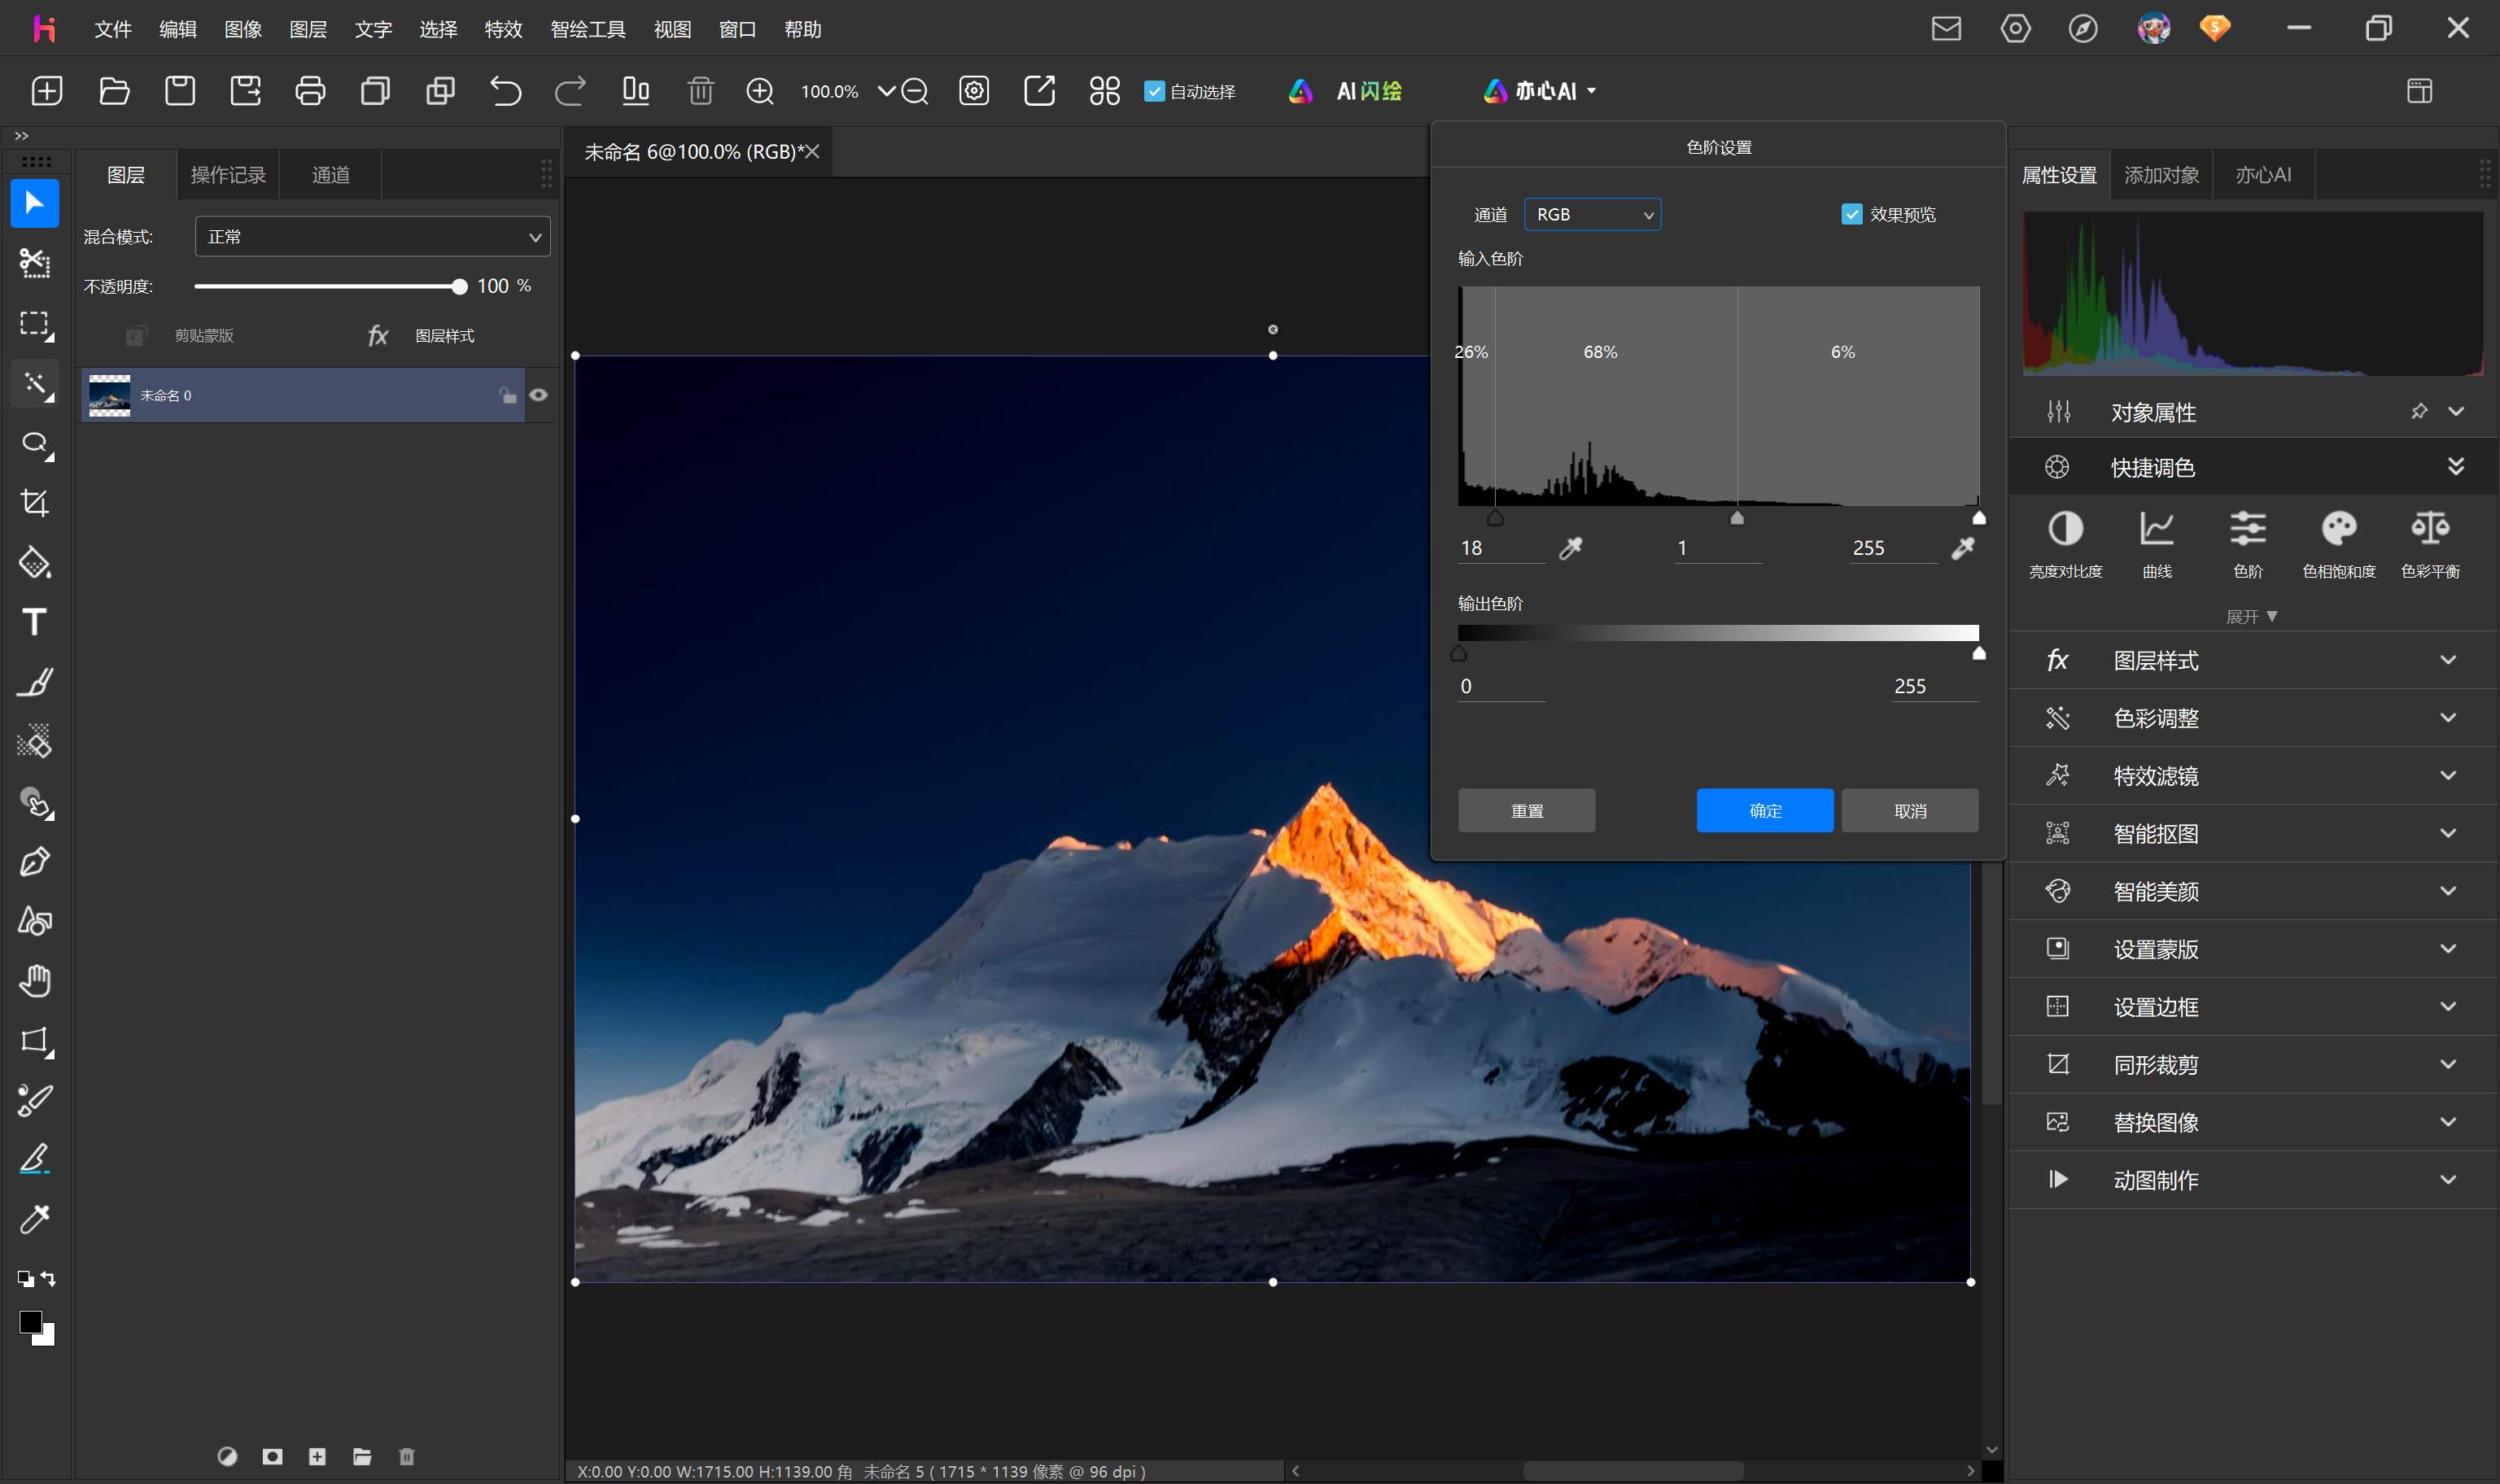Viewport: 2500px width, 1484px height.
Task: Open the 图像 menu
Action: click(243, 29)
